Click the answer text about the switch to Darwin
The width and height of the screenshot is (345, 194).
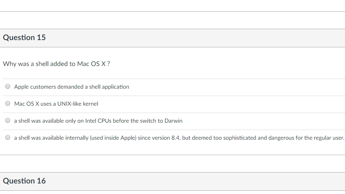pyautogui.click(x=98, y=121)
